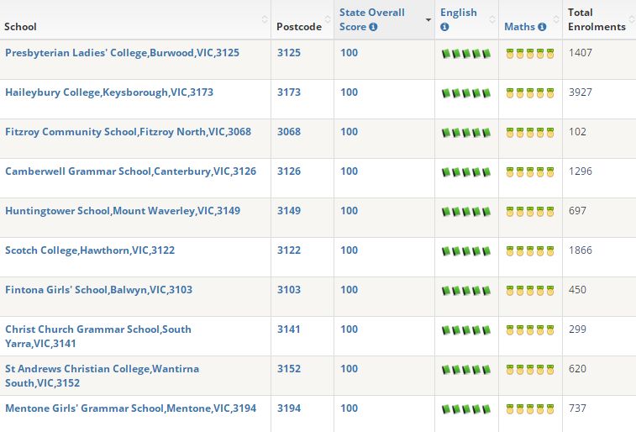Click postcode 3194 link
Screen dimensions: 636x432
pos(289,408)
